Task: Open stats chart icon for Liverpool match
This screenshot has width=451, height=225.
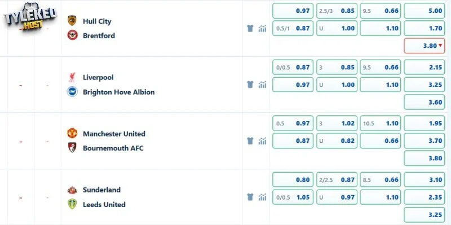Action: click(262, 85)
